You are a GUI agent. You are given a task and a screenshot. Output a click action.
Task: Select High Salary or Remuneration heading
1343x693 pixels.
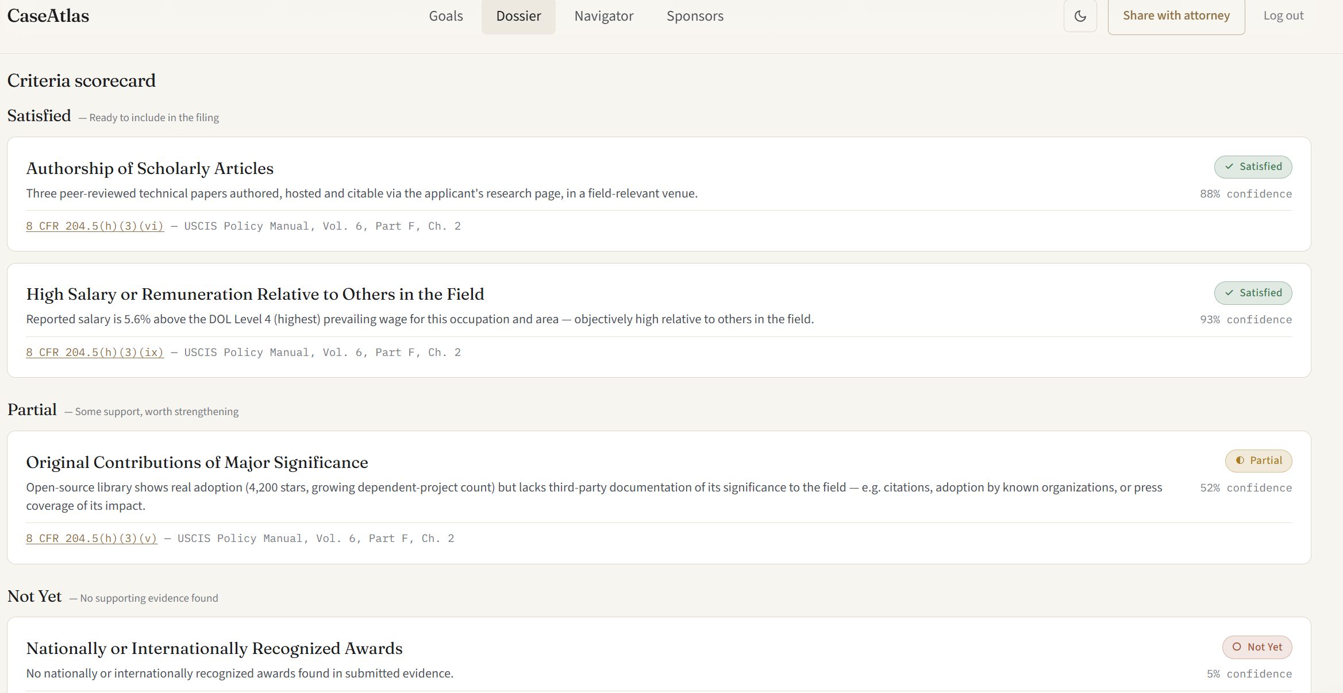pos(255,294)
